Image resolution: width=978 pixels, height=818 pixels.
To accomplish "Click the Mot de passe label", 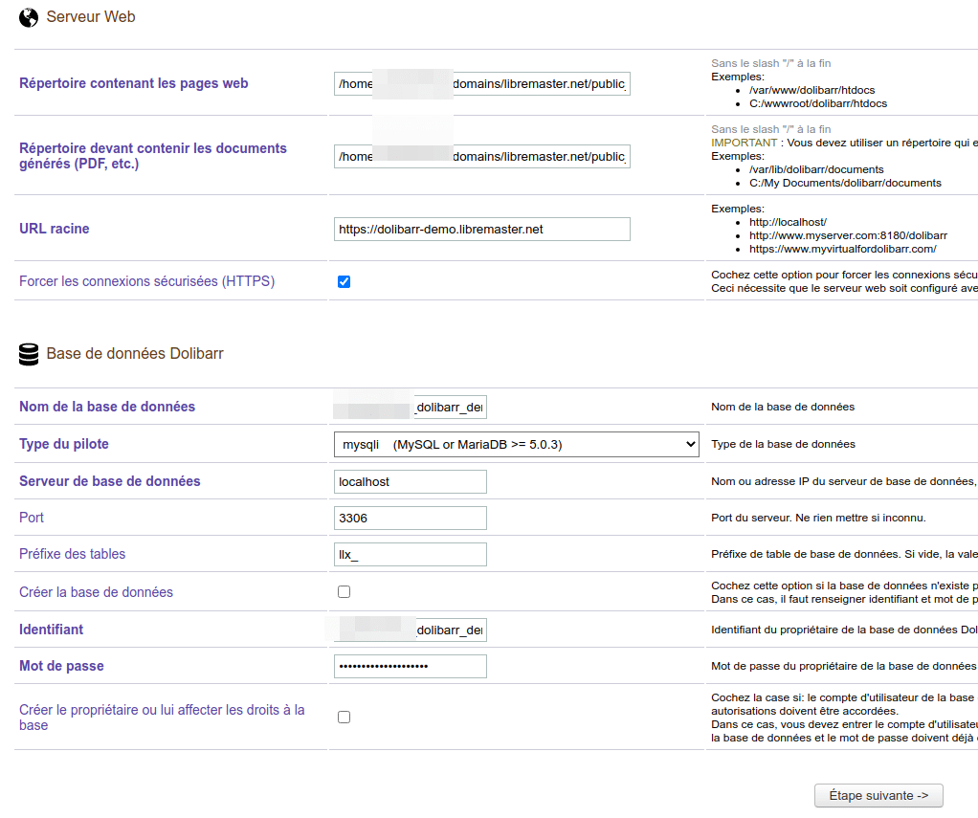I will pos(61,666).
